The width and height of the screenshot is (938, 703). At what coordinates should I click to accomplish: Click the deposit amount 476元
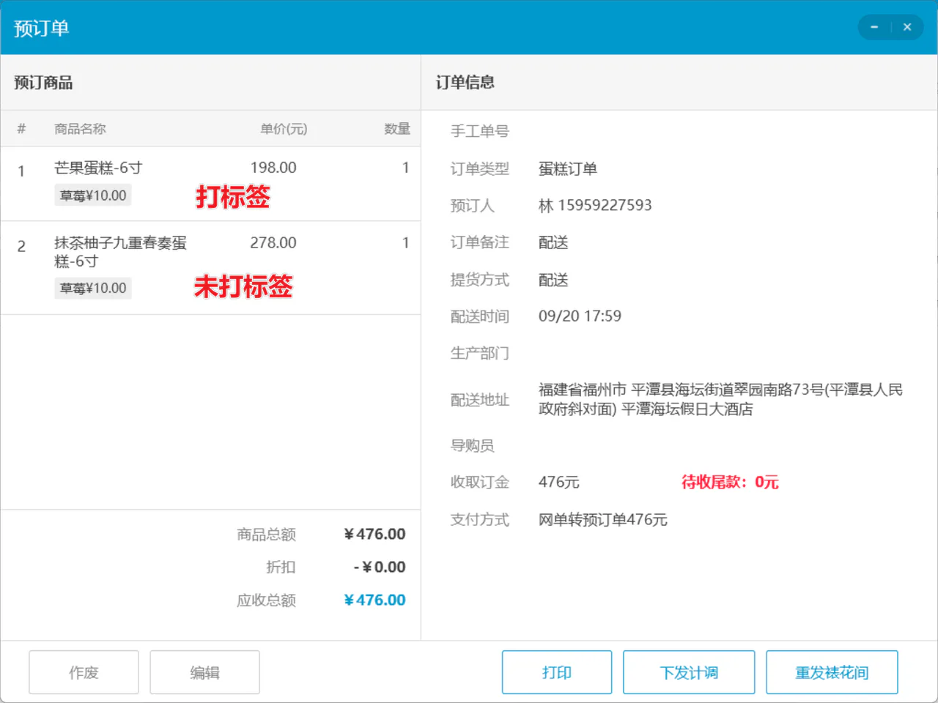tap(559, 482)
